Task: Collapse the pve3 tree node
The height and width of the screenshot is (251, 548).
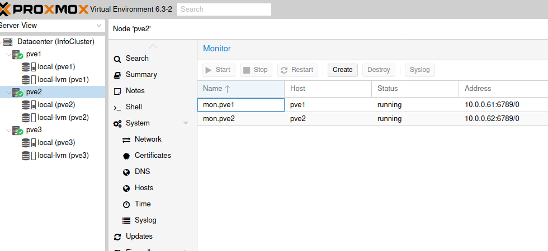Action: click(x=9, y=131)
